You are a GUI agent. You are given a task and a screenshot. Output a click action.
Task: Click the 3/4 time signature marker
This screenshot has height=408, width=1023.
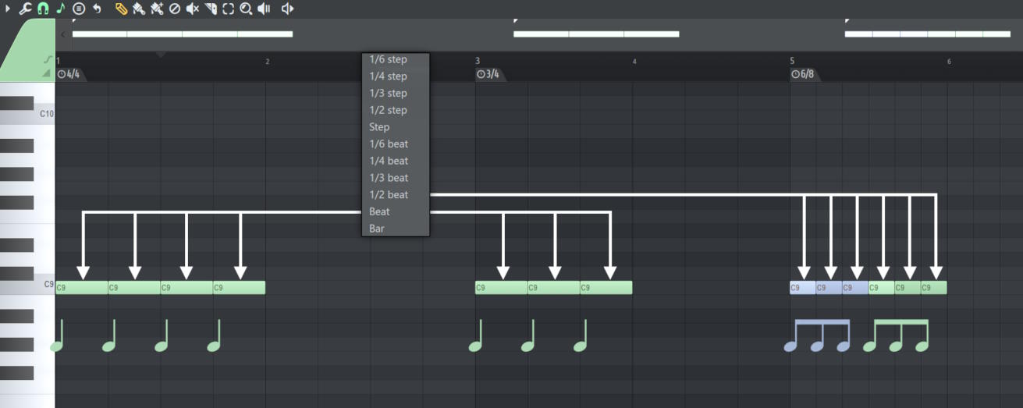[x=488, y=74]
